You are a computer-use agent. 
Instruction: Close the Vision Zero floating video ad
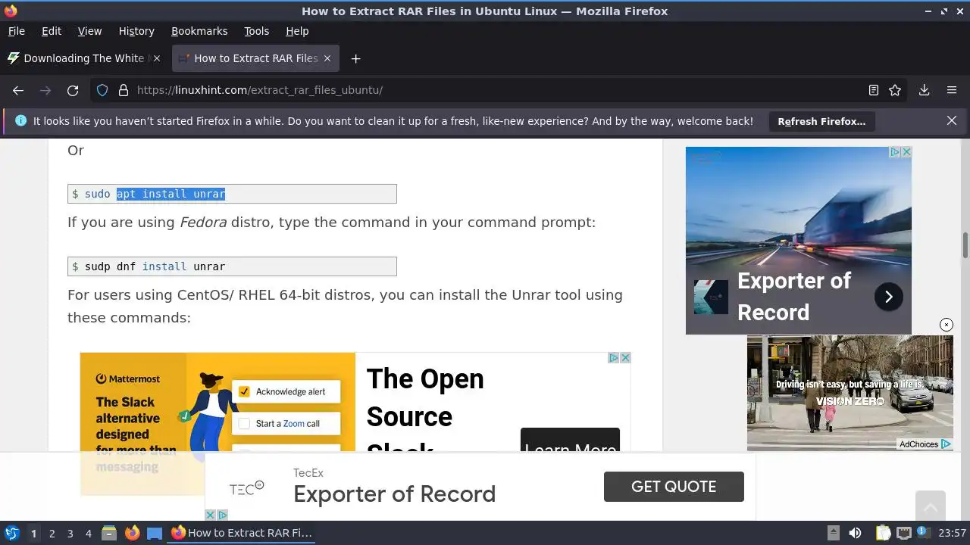click(946, 325)
